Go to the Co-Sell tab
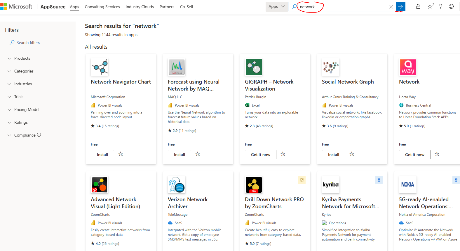The width and height of the screenshot is (460, 251). point(186,7)
